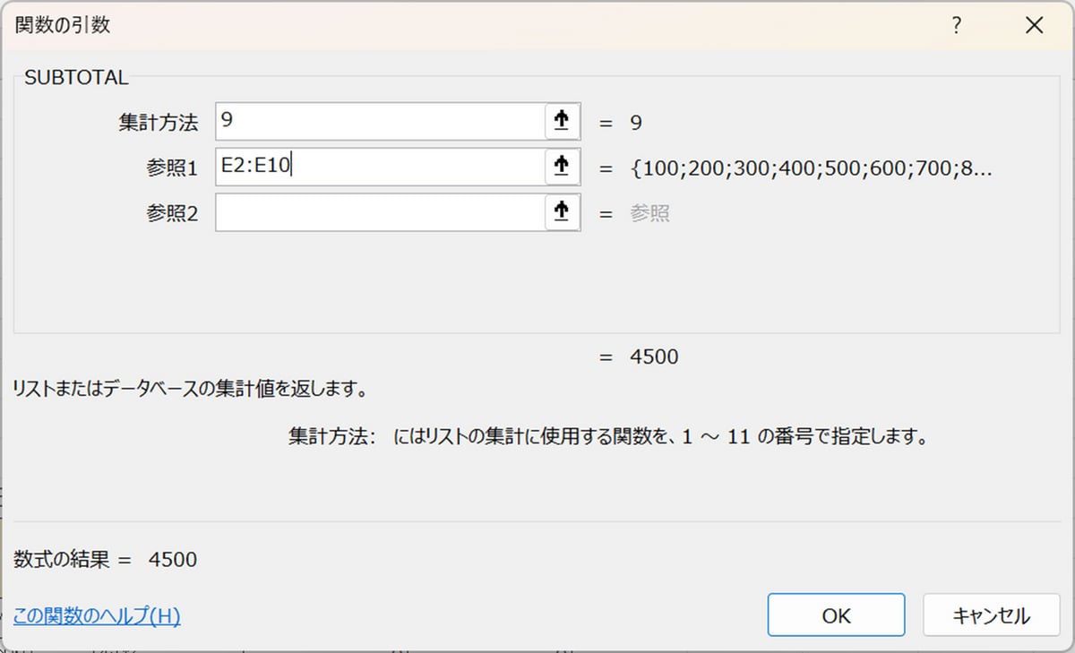Open the この関数のヘルプ(H) link

pos(97,616)
